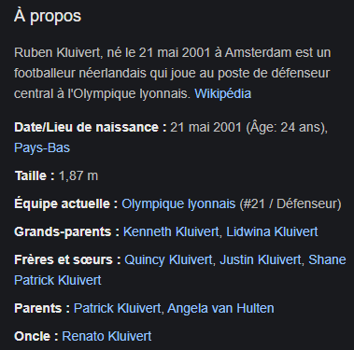
Task: Open the Wikipédia source link
Action: 222,93
